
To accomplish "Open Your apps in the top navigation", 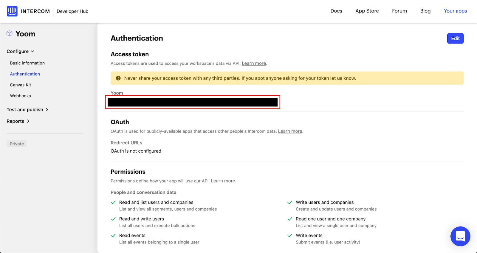I will click(x=455, y=11).
